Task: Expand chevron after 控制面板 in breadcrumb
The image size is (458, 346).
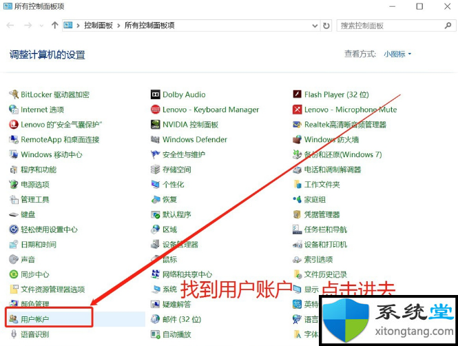Action: coord(118,26)
